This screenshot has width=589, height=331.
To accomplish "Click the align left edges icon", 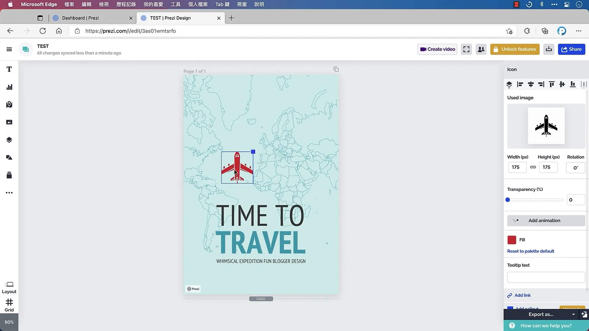I will 520,84.
